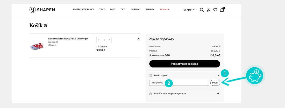
Task: Click the Košík page heading
Action: coord(36,26)
